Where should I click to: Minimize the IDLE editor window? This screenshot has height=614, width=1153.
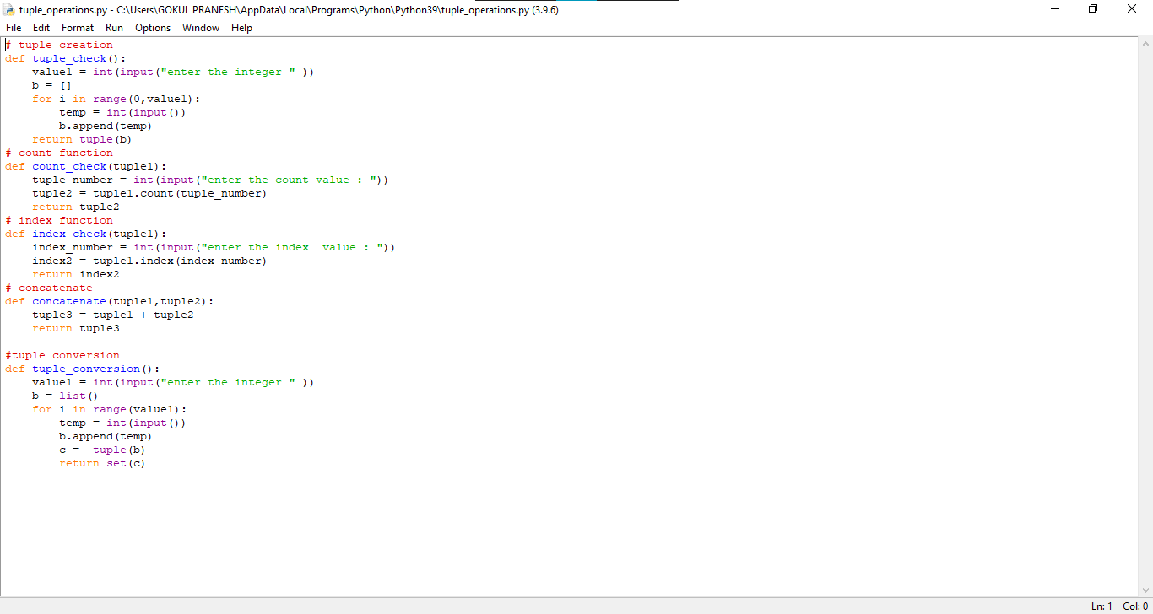[x=1055, y=9]
